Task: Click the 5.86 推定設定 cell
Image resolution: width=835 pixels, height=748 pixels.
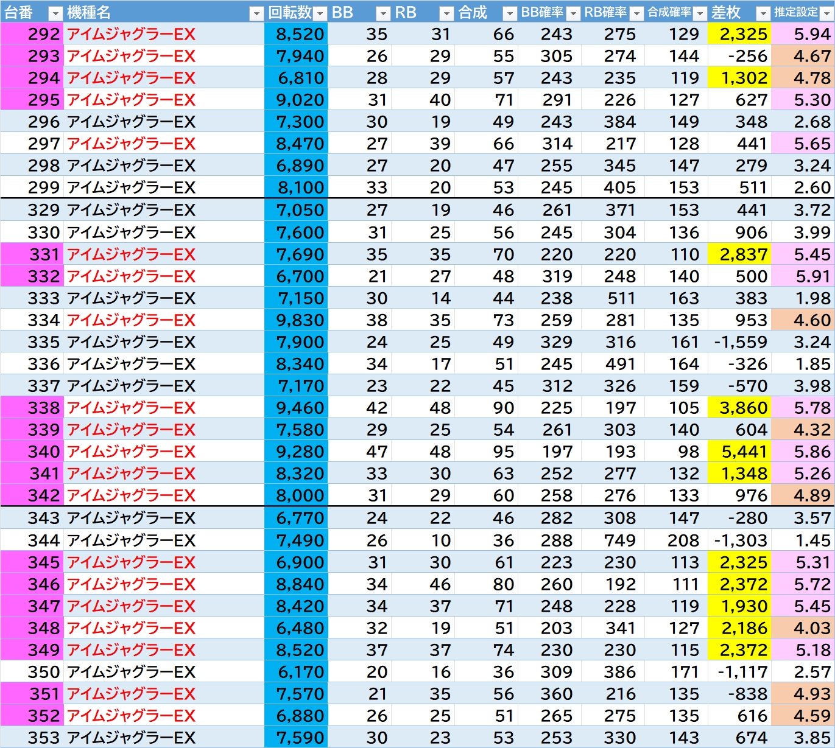Action: click(x=803, y=452)
